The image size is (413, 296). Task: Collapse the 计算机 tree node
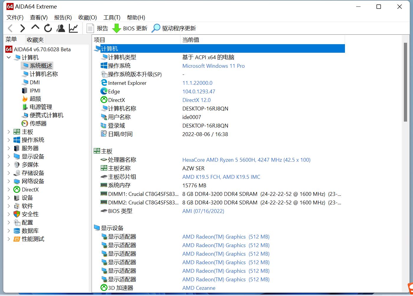(x=9, y=57)
